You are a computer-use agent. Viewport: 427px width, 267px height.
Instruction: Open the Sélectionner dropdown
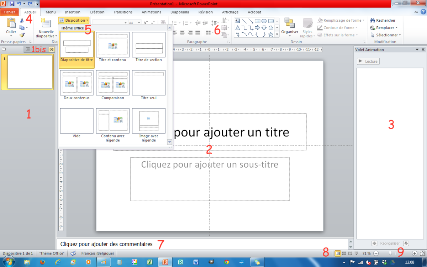(385, 35)
